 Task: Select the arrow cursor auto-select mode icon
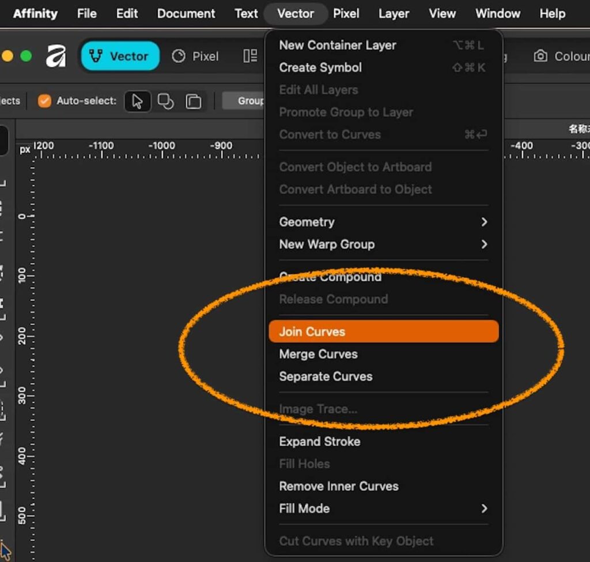coord(137,101)
